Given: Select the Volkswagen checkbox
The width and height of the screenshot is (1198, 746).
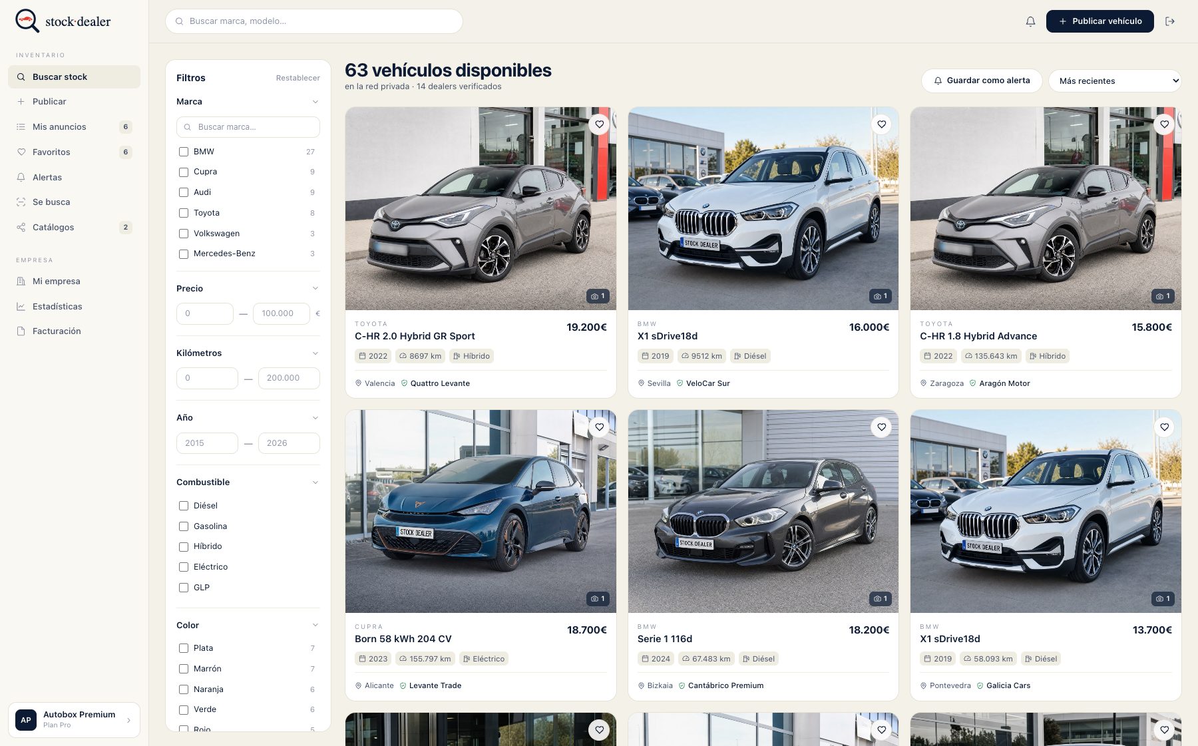Looking at the screenshot, I should coord(184,234).
